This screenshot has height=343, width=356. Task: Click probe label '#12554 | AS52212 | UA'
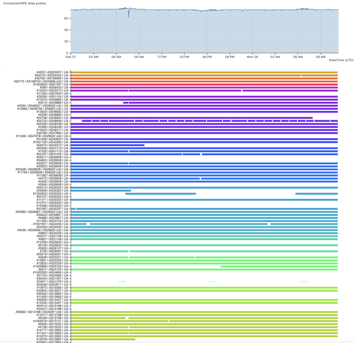[52, 90]
